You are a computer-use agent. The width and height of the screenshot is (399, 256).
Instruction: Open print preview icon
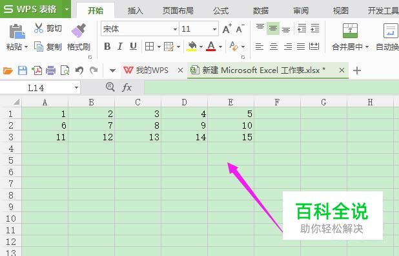coord(65,70)
